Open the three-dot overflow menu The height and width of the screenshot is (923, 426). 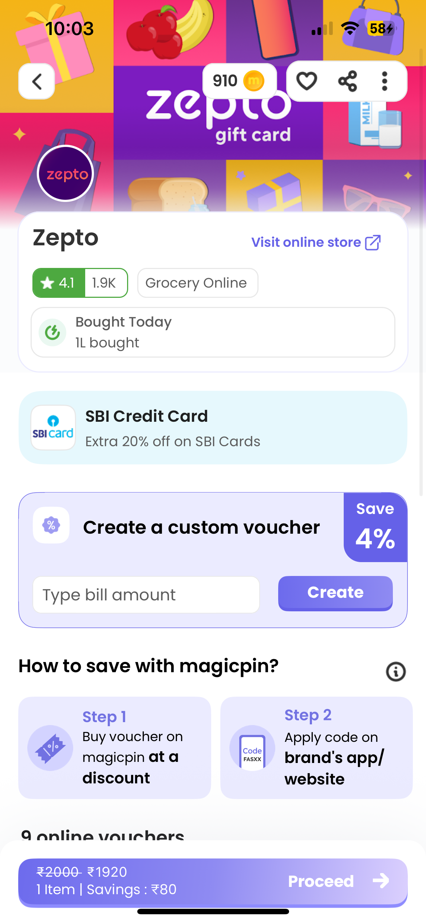384,81
